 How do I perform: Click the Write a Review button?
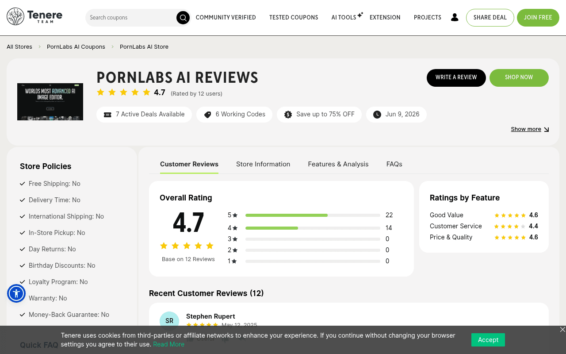[x=456, y=77]
